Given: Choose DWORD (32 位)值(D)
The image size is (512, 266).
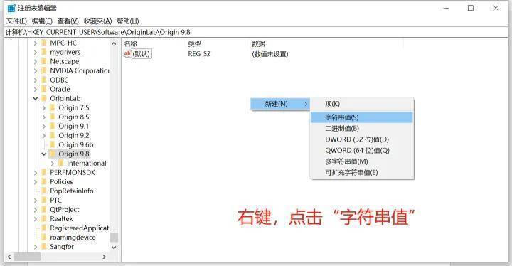Looking at the screenshot, I should (x=362, y=139).
